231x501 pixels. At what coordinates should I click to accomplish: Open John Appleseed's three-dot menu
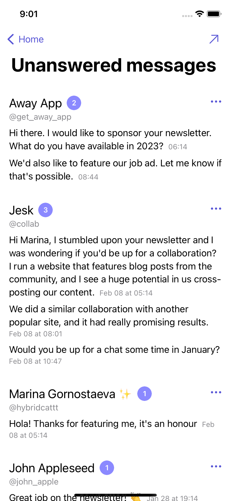(x=216, y=466)
